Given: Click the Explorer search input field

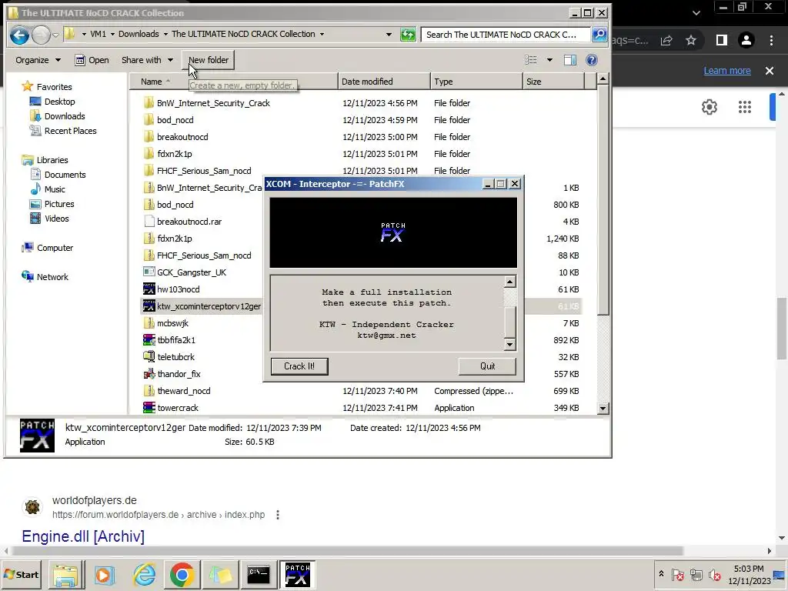Looking at the screenshot, I should (x=506, y=34).
